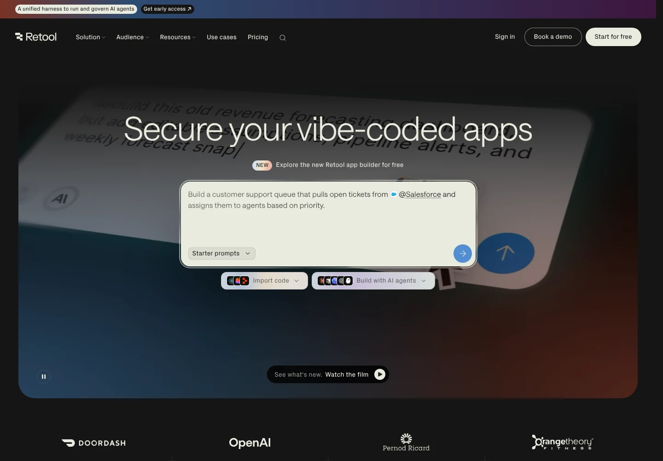Image resolution: width=663 pixels, height=461 pixels.
Task: Click the Salesforce cloud icon in prompt
Action: tap(394, 195)
